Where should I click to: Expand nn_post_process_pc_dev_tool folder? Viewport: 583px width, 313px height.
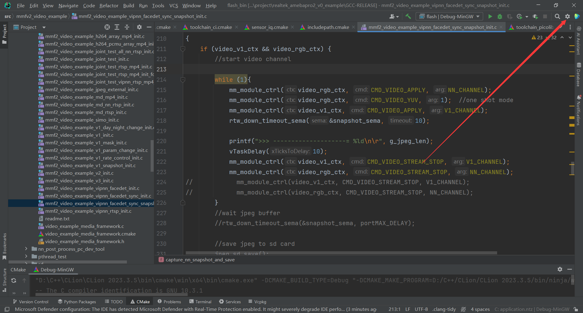coord(26,249)
